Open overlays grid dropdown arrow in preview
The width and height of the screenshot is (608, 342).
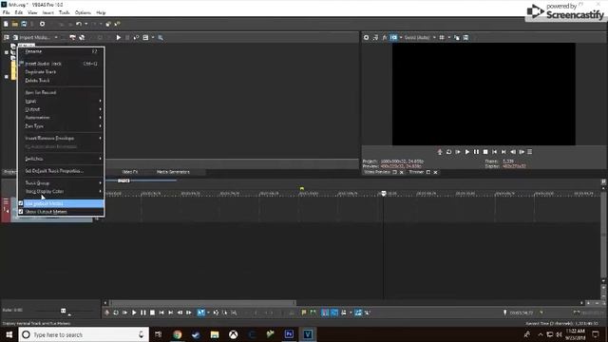click(449, 38)
